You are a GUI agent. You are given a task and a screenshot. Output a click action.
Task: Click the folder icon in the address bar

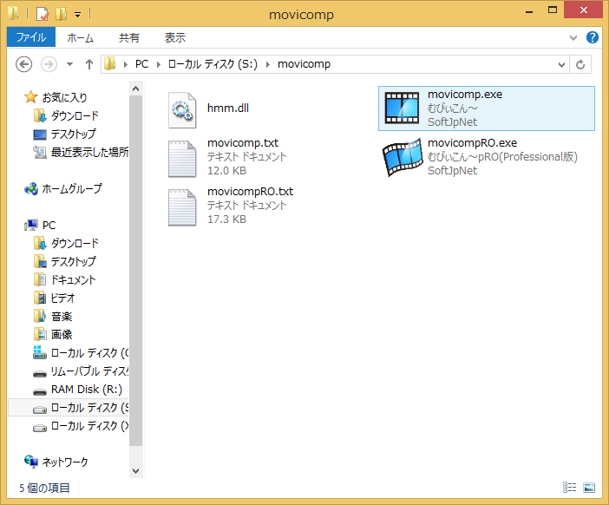coord(110,63)
